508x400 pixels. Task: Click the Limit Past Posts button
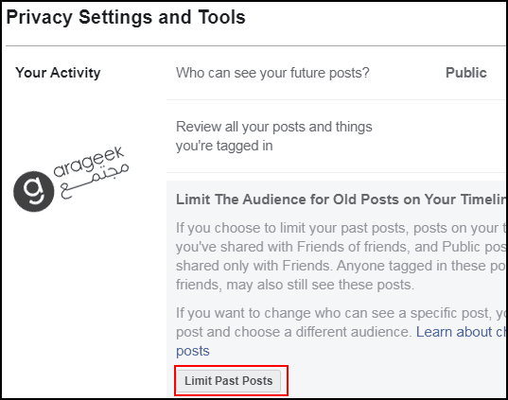pos(228,381)
